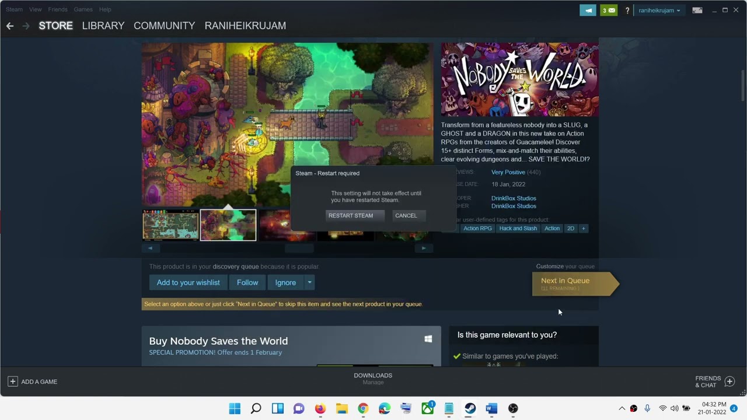Click Customize your queue link
This screenshot has height=420, width=747.
click(x=550, y=266)
